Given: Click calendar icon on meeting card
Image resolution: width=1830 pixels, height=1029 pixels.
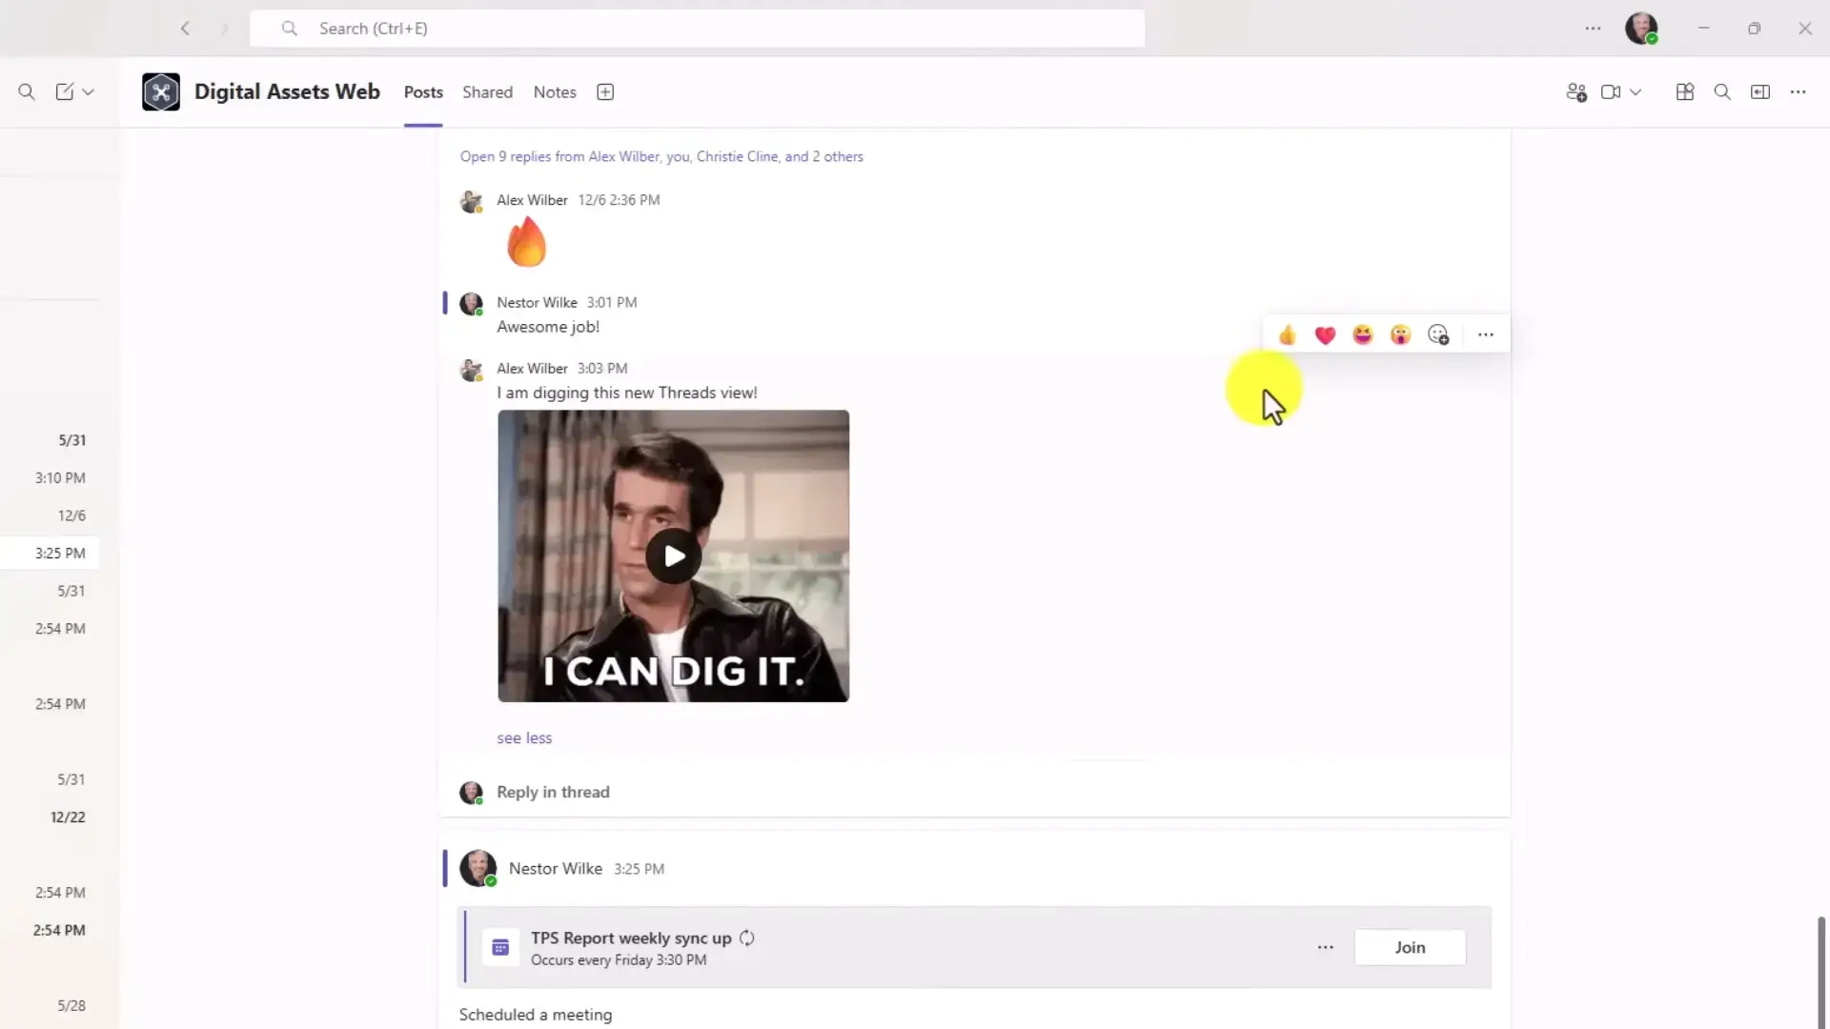Looking at the screenshot, I should coord(500,948).
